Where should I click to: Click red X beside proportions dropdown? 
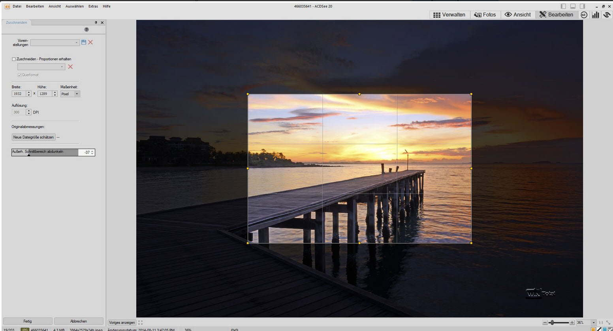(70, 67)
